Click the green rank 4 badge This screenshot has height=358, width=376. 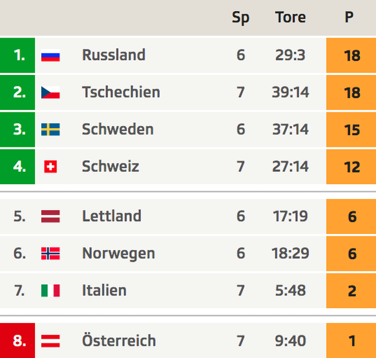[x=17, y=167]
